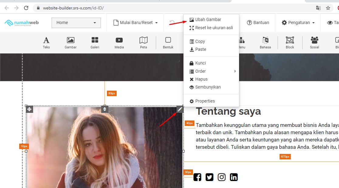The image size is (339, 188).
Task: Click the pencil edit icon on image
Action: pos(180,110)
